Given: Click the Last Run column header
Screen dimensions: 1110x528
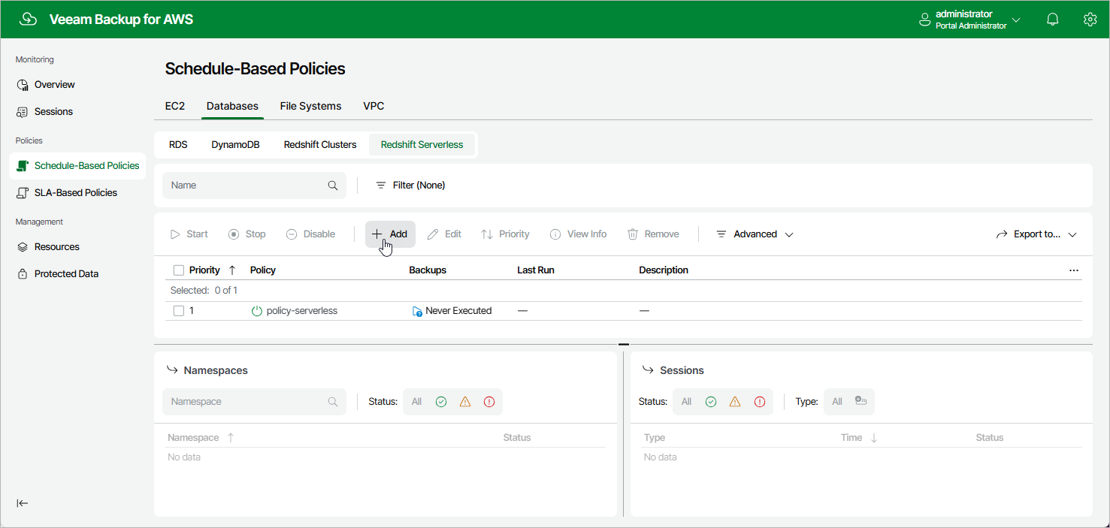Looking at the screenshot, I should (536, 270).
